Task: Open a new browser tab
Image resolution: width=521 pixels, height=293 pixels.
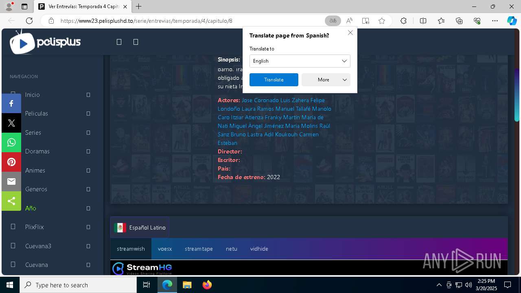Action: (138, 7)
